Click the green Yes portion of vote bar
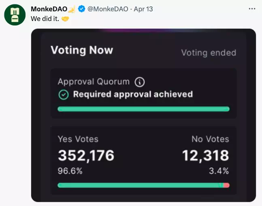The height and width of the screenshot is (206, 262). click(138, 185)
